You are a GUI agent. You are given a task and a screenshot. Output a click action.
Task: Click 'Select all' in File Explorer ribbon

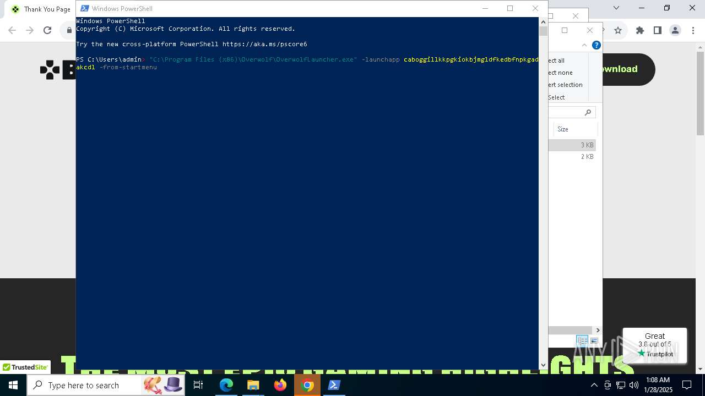[x=556, y=61]
